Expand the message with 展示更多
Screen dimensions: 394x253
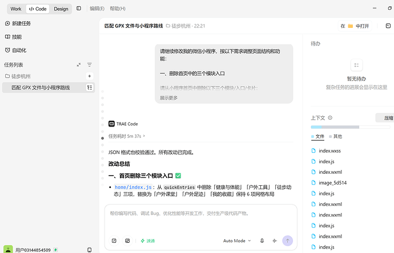(x=168, y=98)
